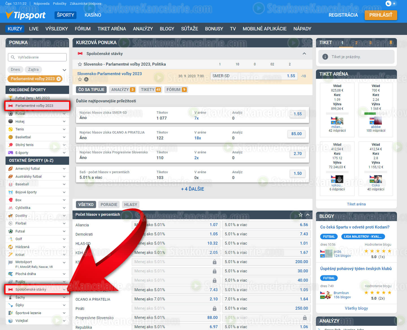This screenshot has height=330, width=407.
Task: Show + 4 ĎALŠIE opportunities
Action: coord(192,189)
